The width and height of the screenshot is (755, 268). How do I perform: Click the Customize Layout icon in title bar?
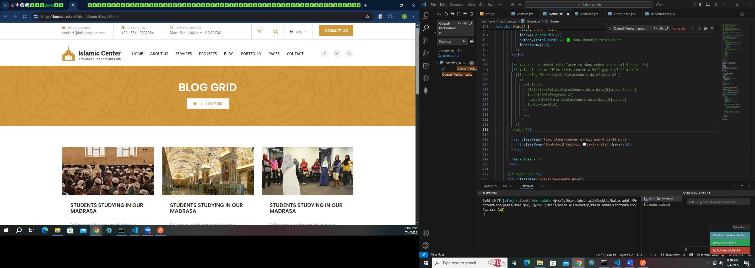click(694, 5)
